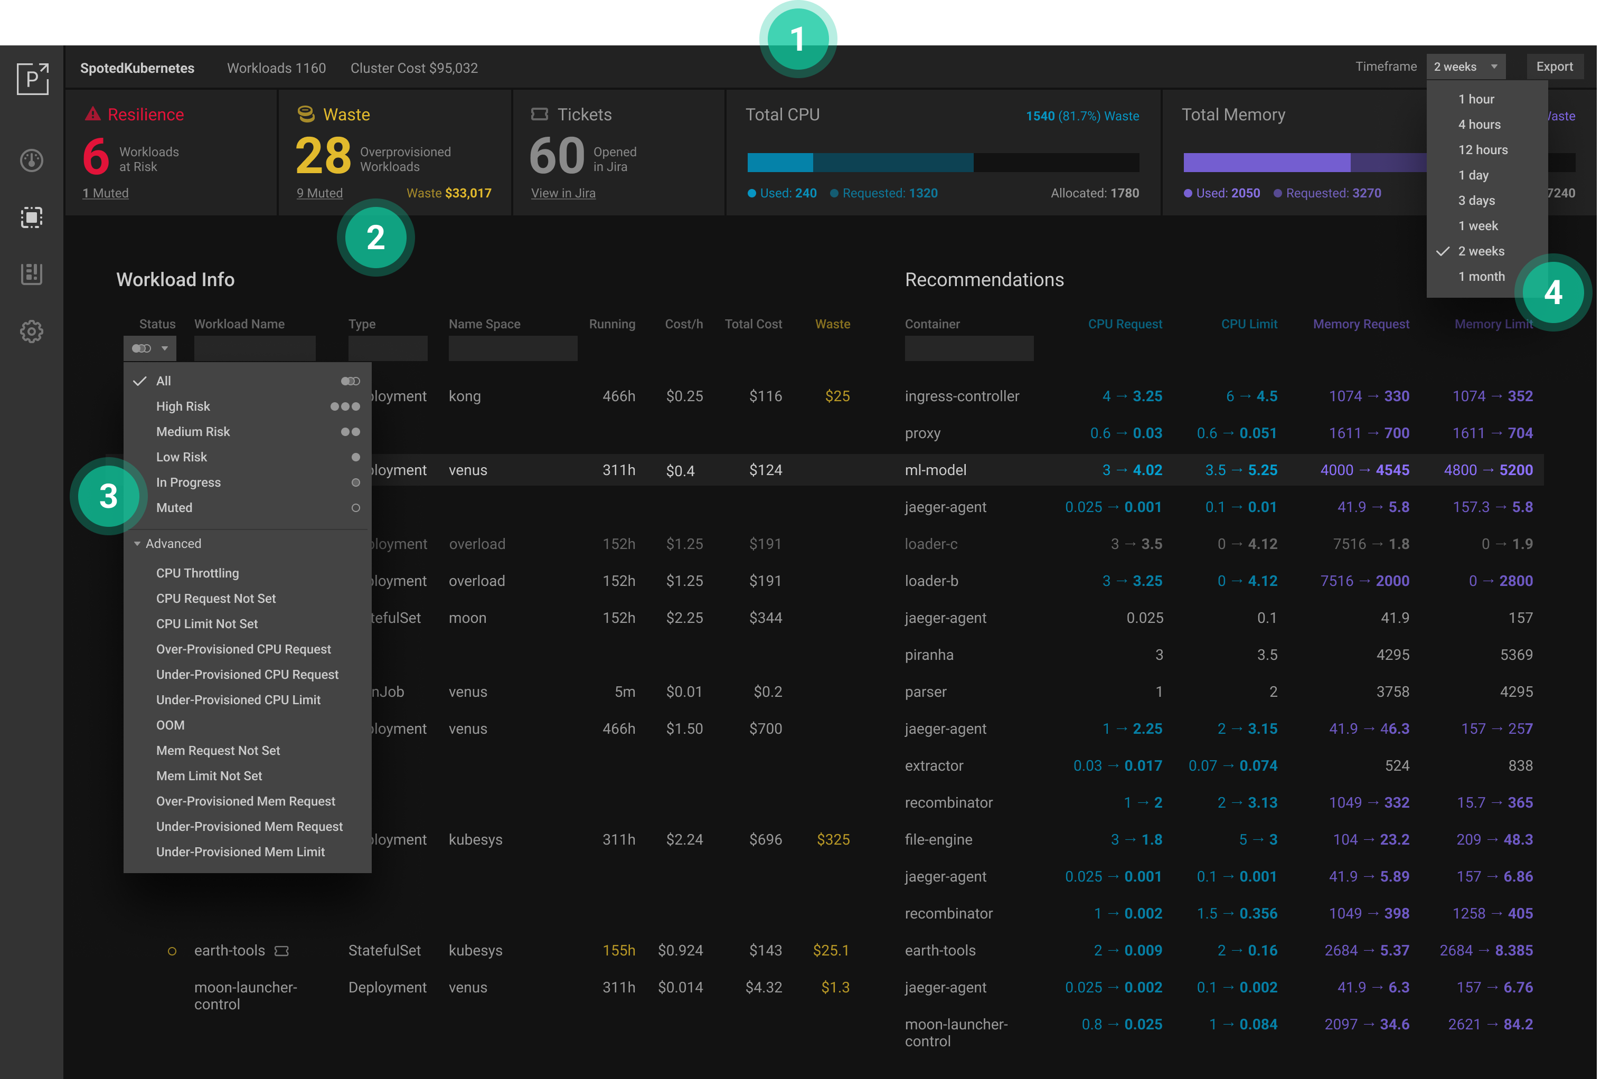Open the View in Jira link

pyautogui.click(x=563, y=193)
